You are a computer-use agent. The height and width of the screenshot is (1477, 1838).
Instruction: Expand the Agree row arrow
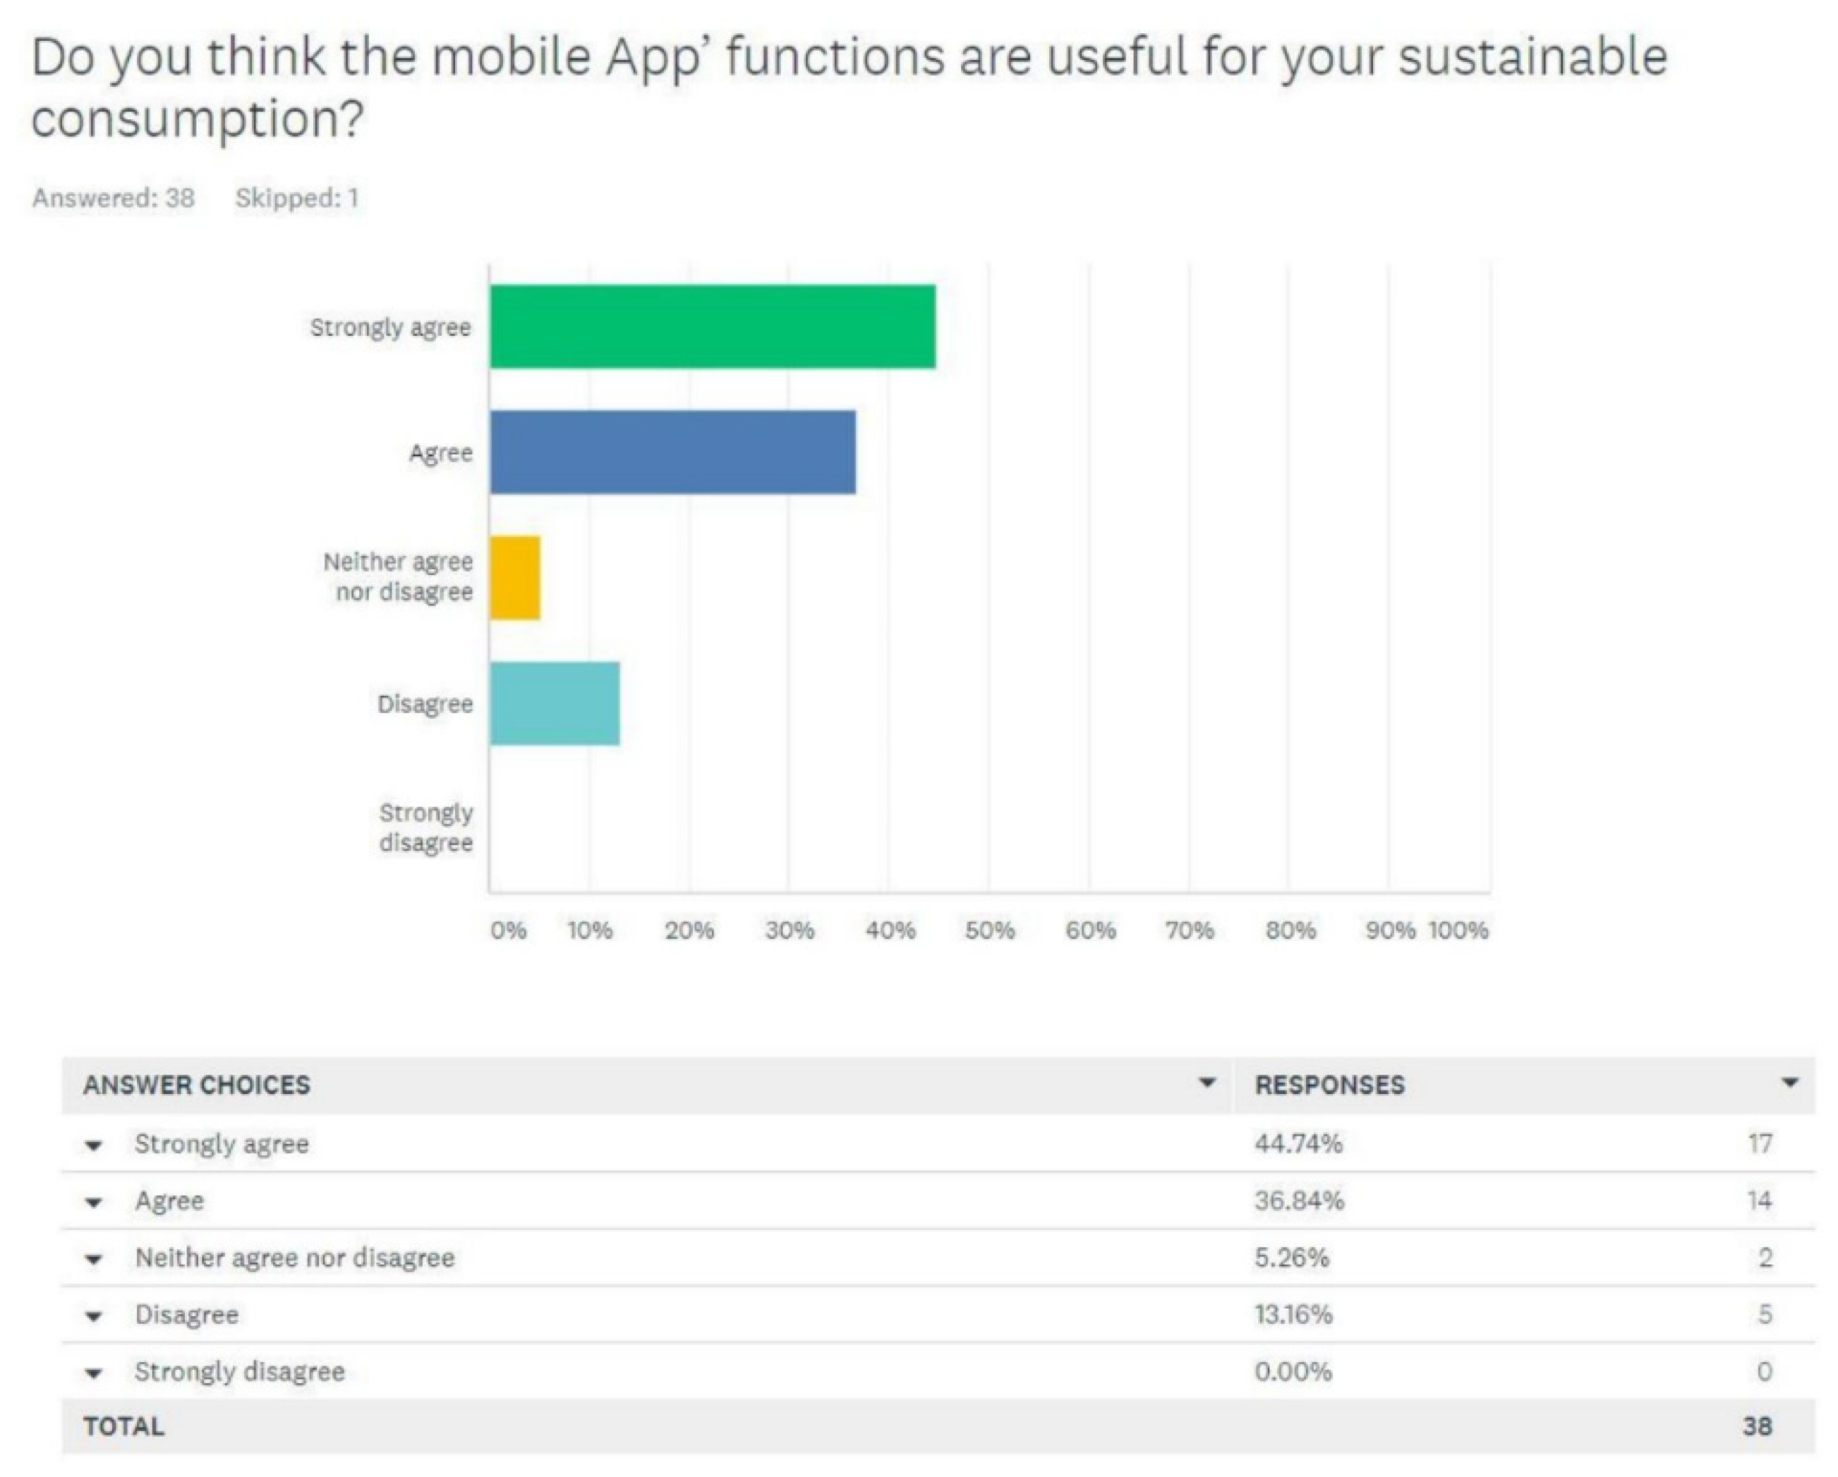(94, 1203)
